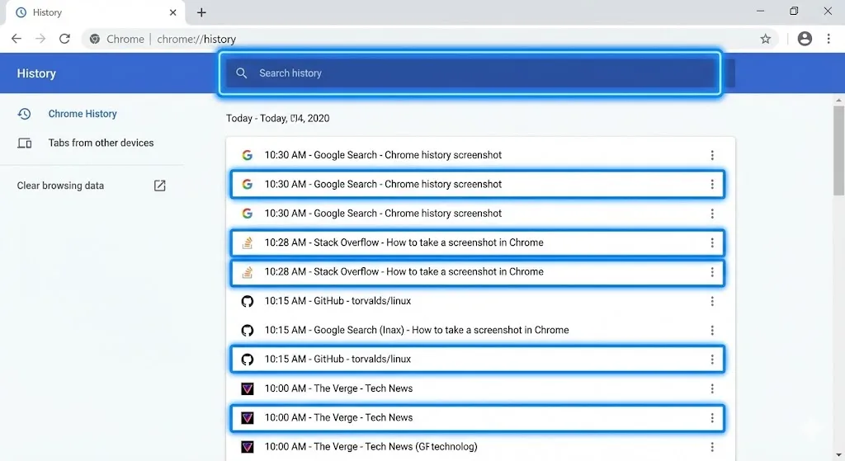Click the page vertical scrollbar thumb

838,151
